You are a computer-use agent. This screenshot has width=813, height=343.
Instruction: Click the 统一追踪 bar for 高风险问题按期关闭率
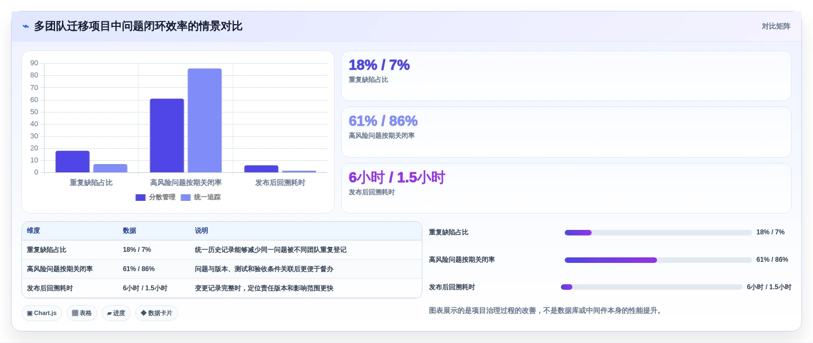pos(205,121)
